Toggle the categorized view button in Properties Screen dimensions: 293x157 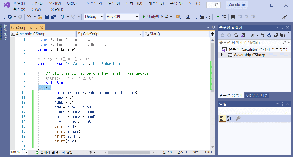click(x=222, y=118)
